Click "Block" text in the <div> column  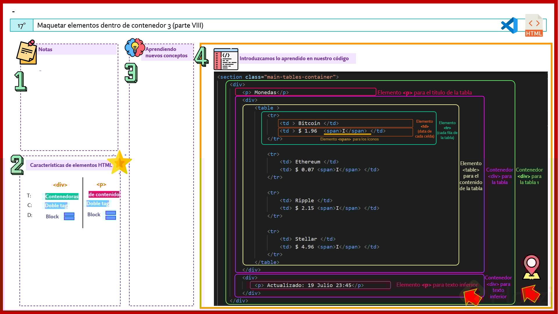[x=52, y=217]
